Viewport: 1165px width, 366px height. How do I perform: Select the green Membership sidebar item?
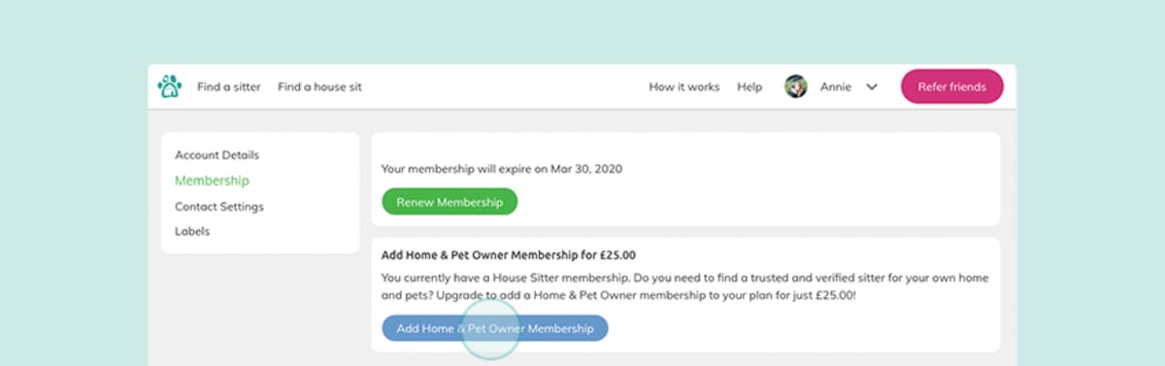[x=212, y=181]
